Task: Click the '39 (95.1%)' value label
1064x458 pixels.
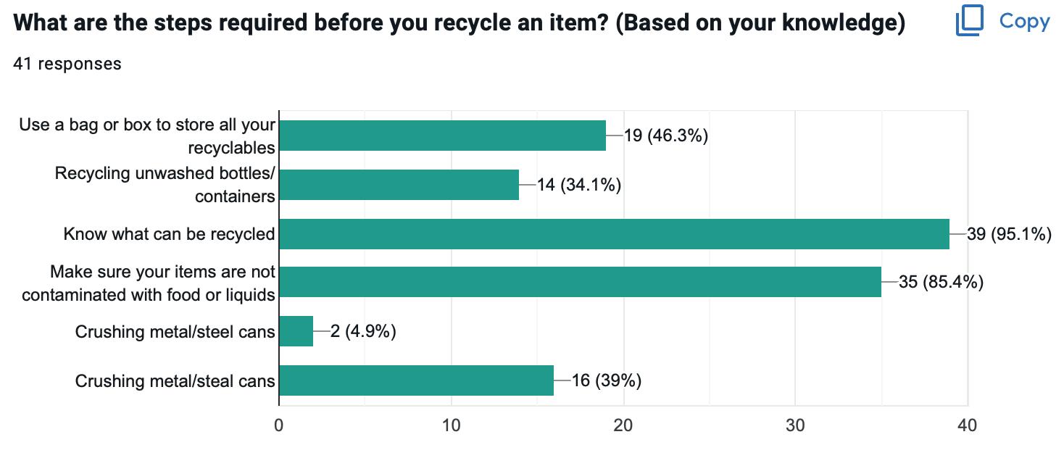Action: click(x=1009, y=234)
